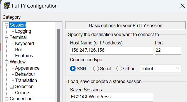Viewport: 187px width, 102px height.
Task: Open the Terminal category
Action: pos(18,37)
